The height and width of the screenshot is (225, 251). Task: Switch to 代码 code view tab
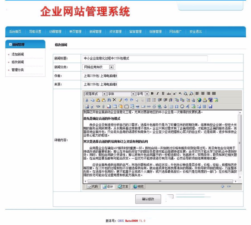[92, 187]
